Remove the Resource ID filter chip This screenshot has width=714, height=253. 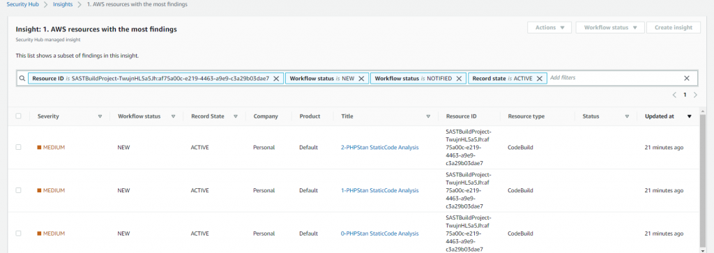coord(276,78)
